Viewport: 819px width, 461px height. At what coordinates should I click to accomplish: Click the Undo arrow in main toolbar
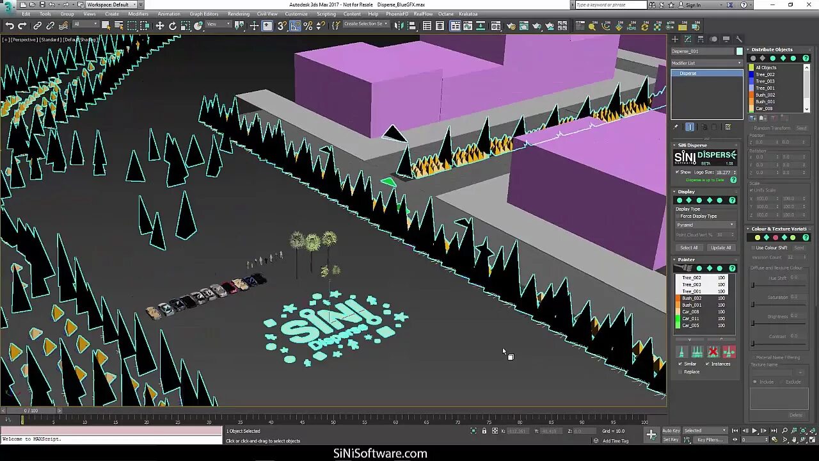[10, 26]
